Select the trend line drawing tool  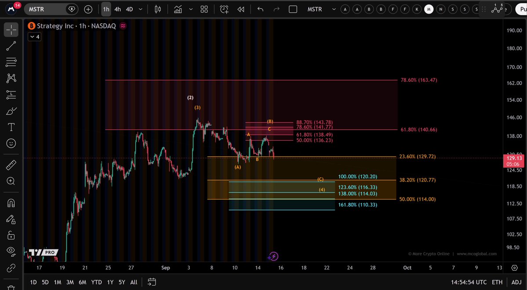tap(11, 46)
